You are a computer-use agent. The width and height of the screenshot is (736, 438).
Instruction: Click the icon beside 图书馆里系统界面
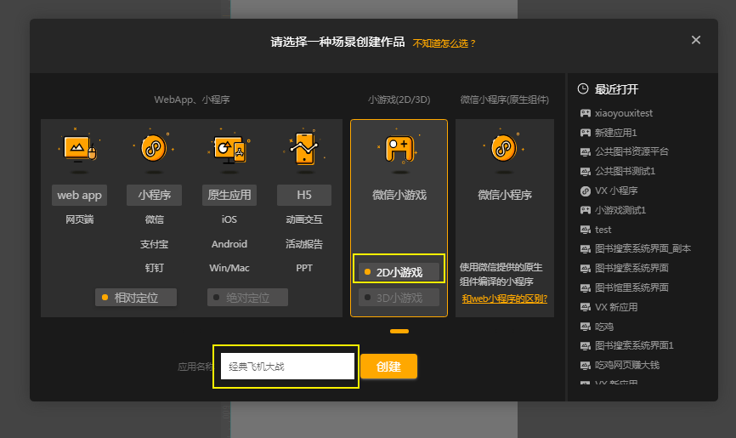click(586, 287)
